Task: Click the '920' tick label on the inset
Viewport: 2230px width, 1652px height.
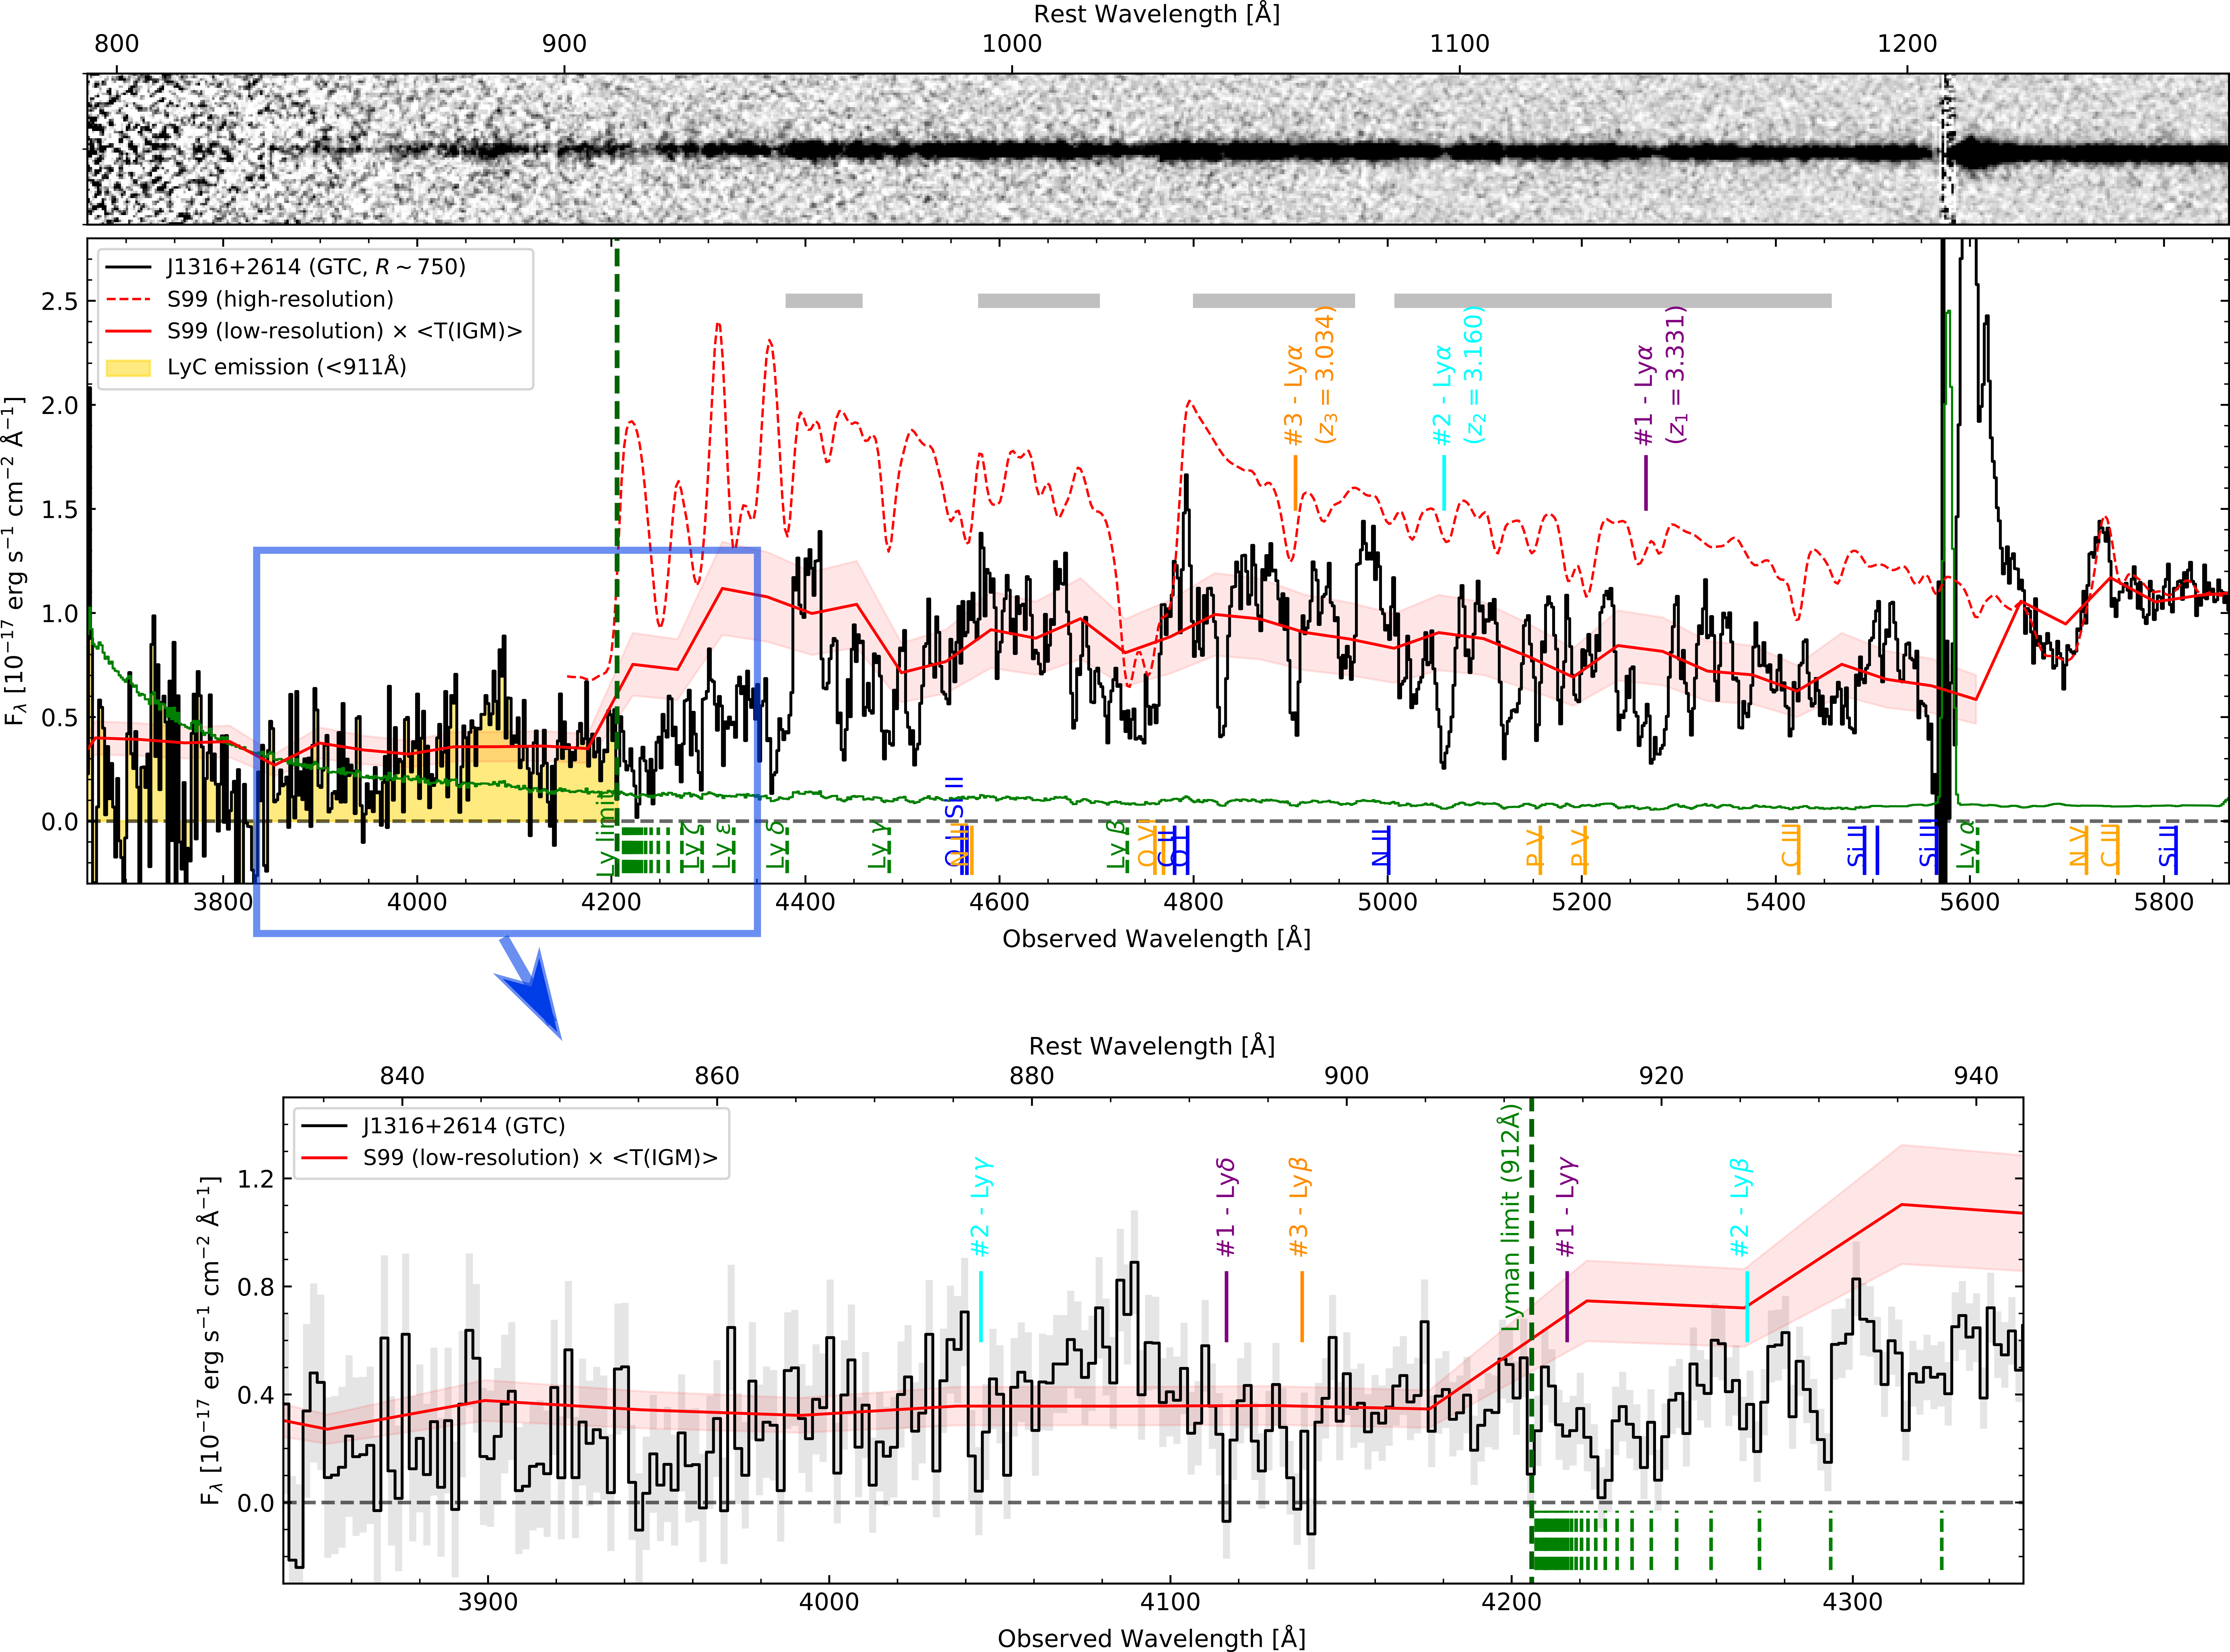Action: click(1661, 1076)
